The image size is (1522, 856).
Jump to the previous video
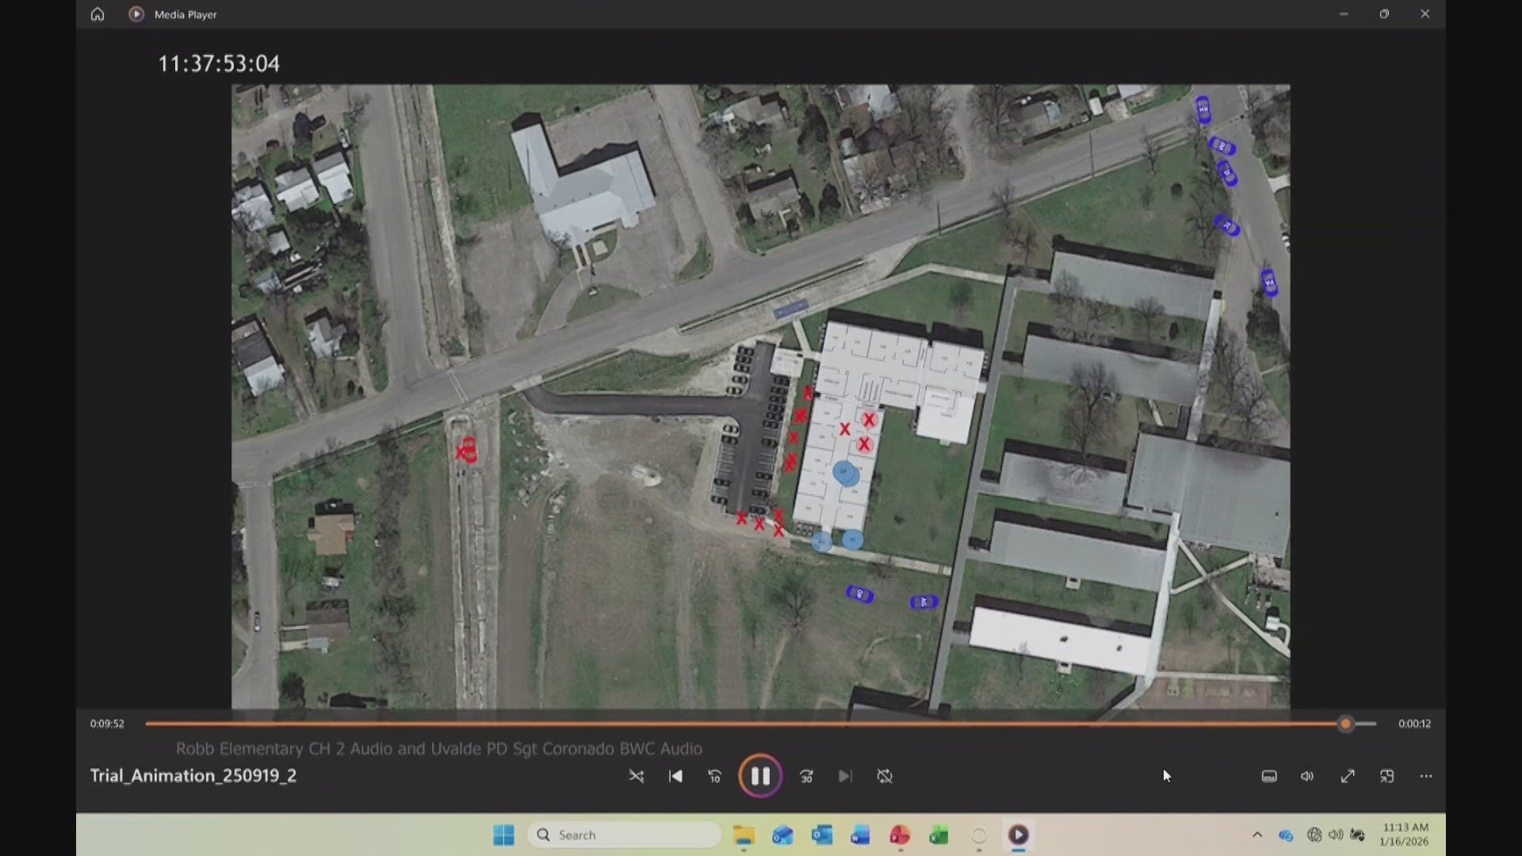point(675,776)
